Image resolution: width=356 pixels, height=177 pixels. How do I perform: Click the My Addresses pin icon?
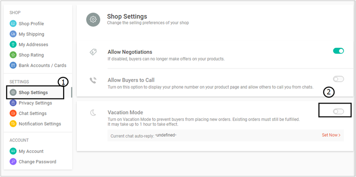(x=13, y=45)
